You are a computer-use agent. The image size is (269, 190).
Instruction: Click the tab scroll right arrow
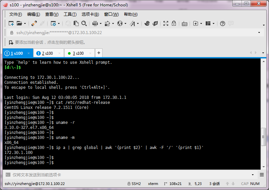tap(256, 53)
